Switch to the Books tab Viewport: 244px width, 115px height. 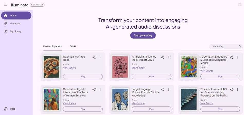pyautogui.click(x=73, y=46)
